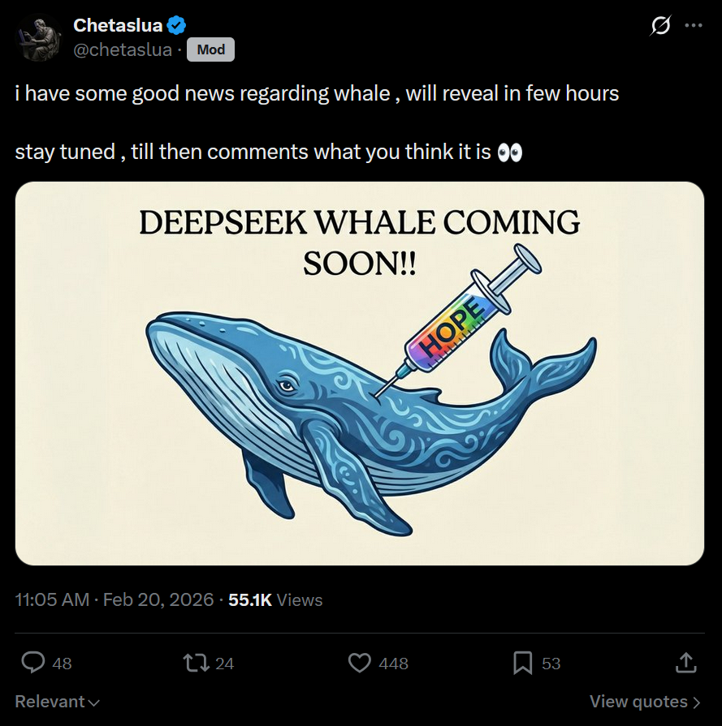Bookmark this tweet
Viewport: 722px width, 726px height.
523,664
